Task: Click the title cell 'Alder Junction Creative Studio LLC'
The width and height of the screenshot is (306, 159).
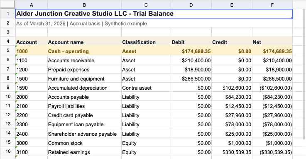Action: coord(154,14)
